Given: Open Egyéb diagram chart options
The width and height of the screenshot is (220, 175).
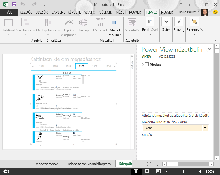Looking at the screenshot, I should [69, 27].
